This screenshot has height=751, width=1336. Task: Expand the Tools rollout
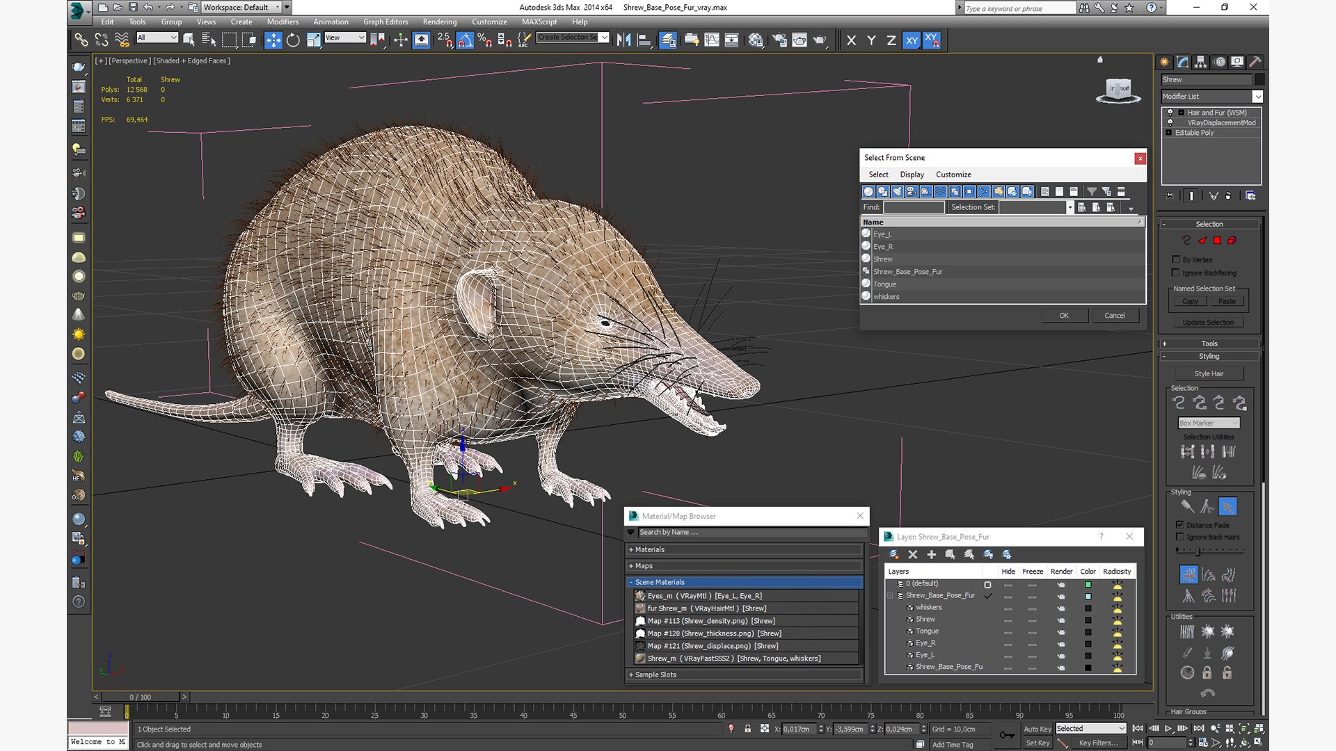tap(1209, 344)
